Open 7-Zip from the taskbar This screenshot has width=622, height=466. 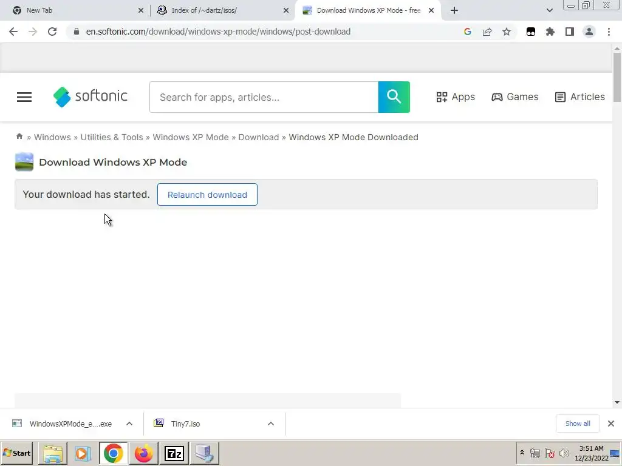[174, 453]
